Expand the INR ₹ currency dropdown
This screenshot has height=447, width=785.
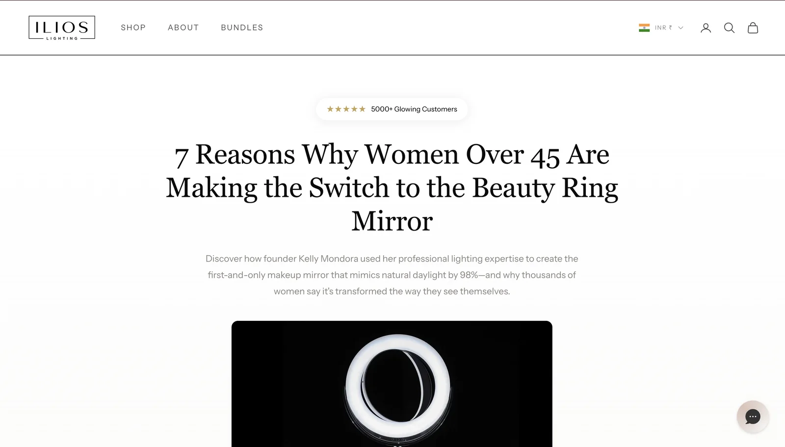(x=661, y=28)
